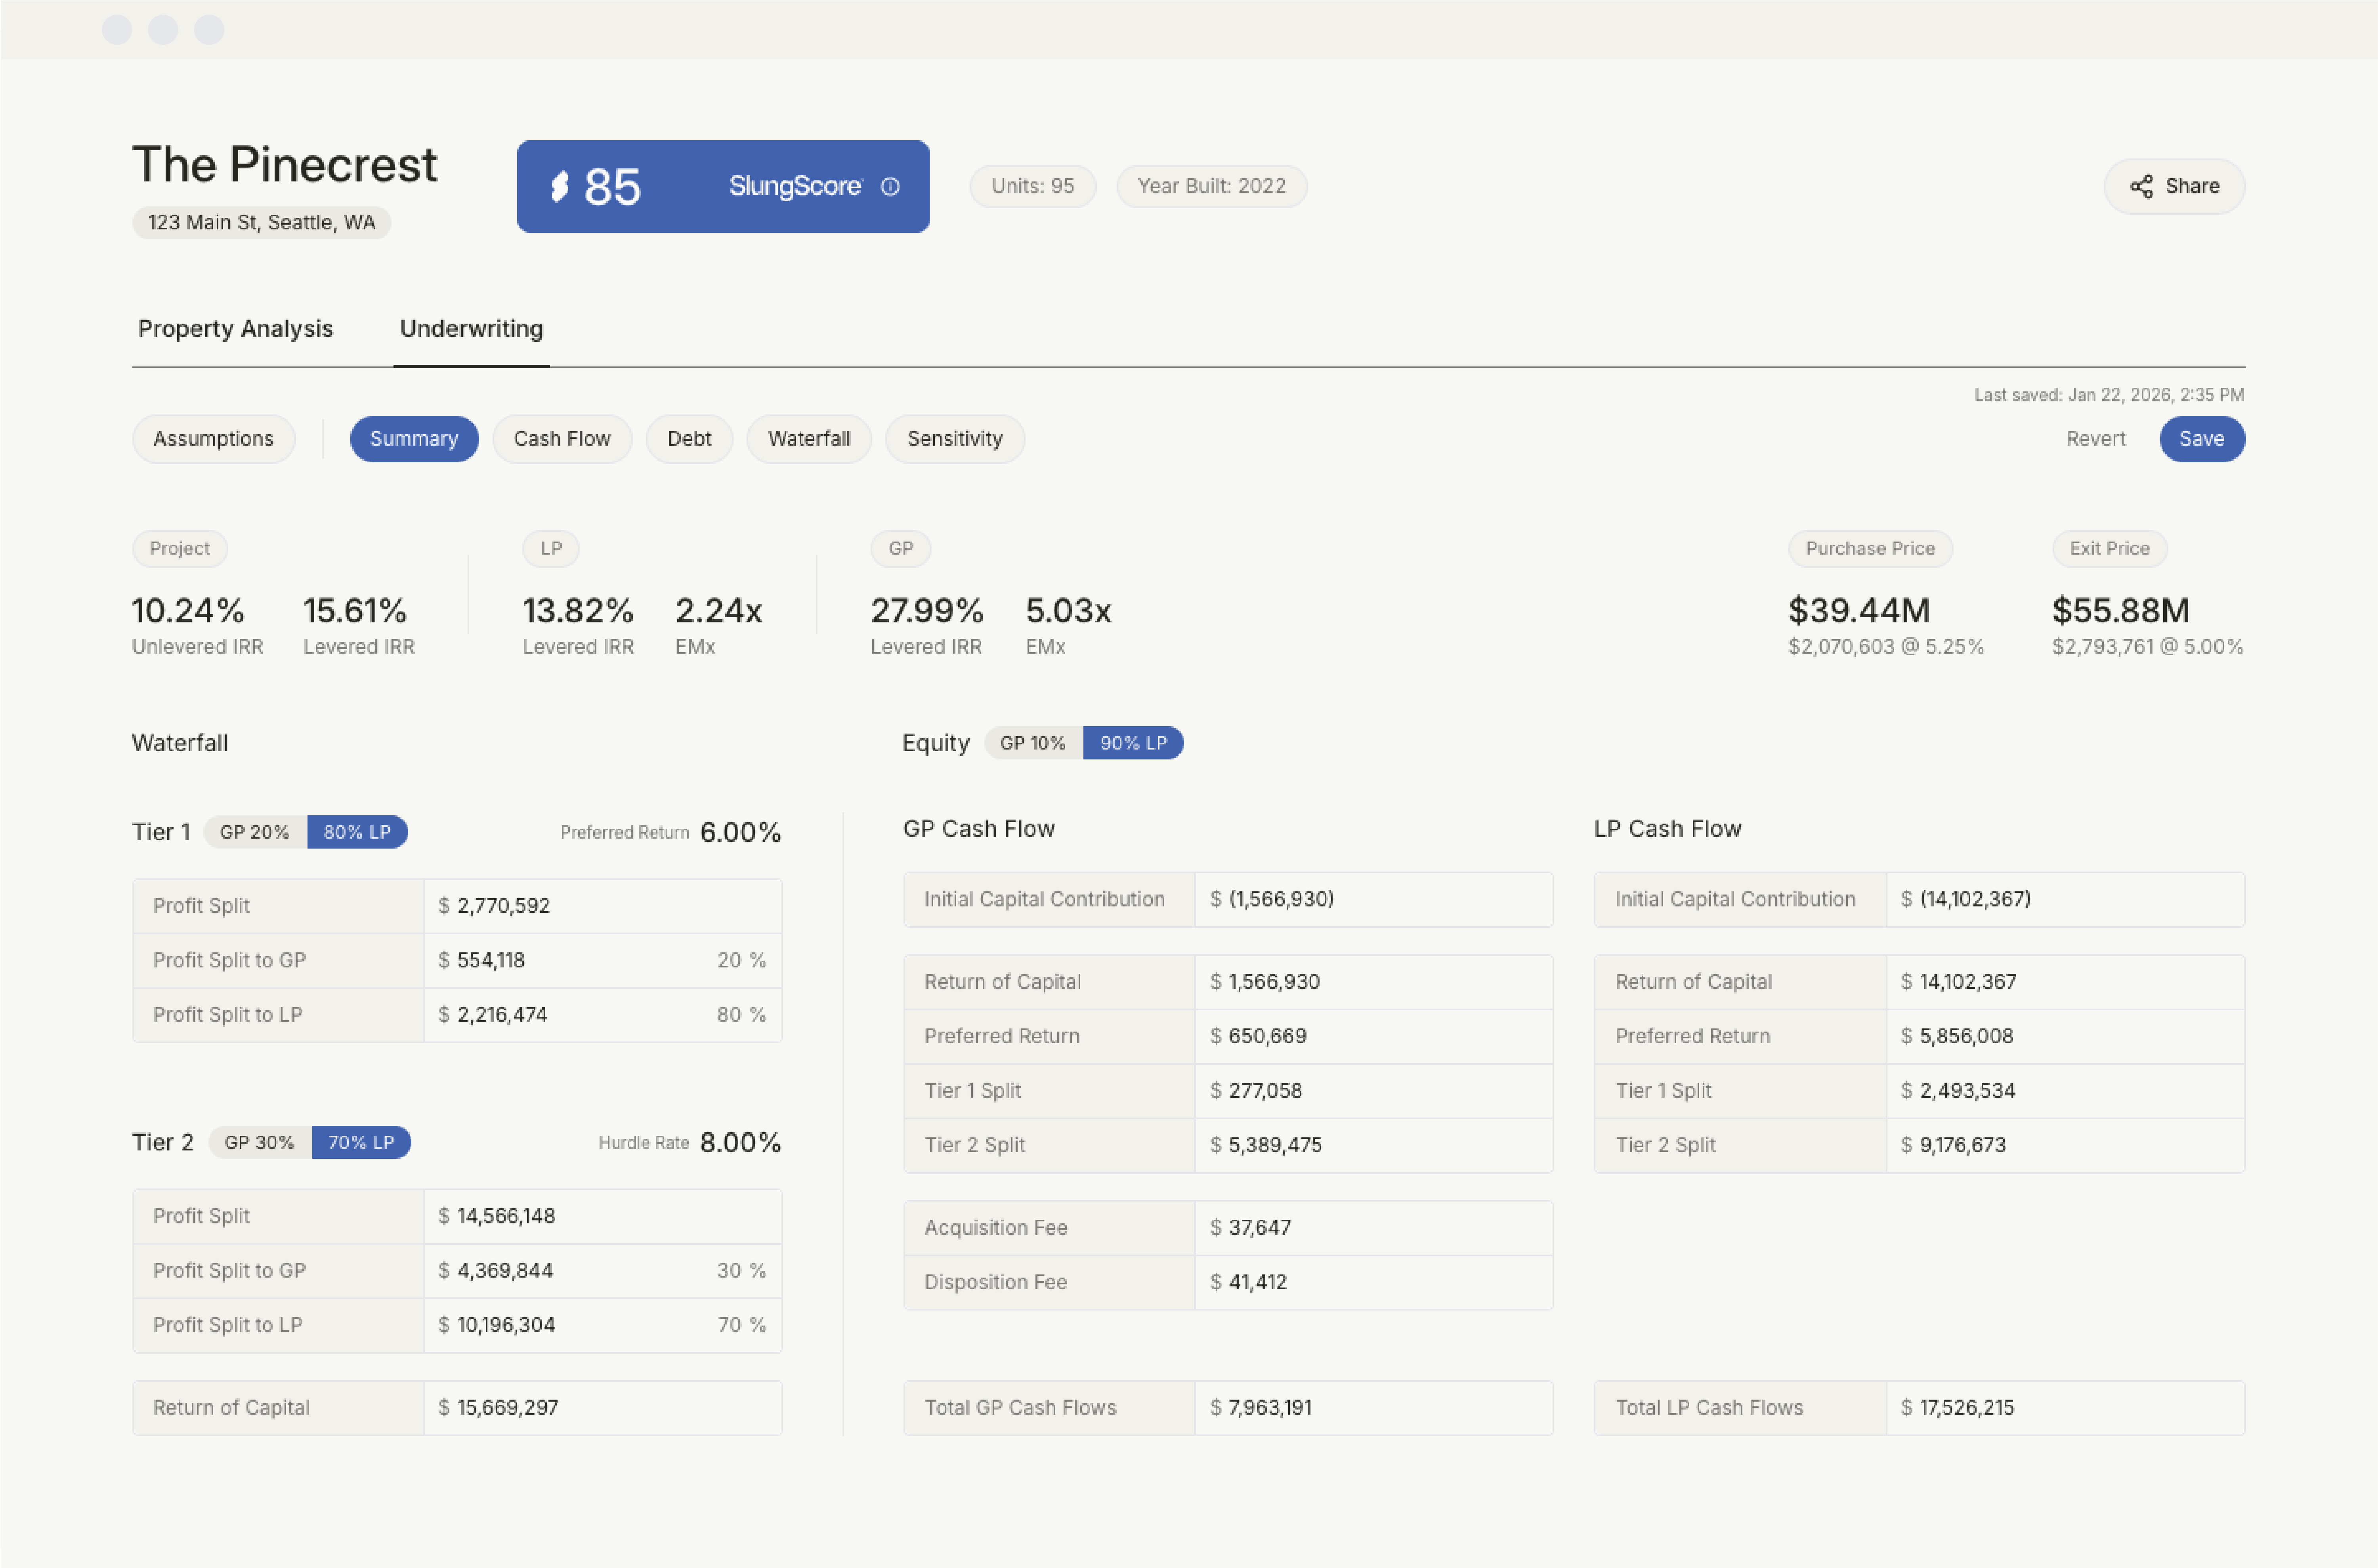Open the SlungScore info tooltip icon
Screen dimensions: 2378x1568
(x=891, y=186)
